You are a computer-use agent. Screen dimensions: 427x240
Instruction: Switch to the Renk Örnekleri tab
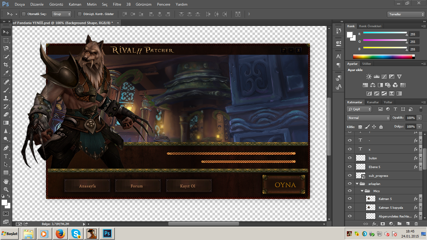pyautogui.click(x=370, y=26)
